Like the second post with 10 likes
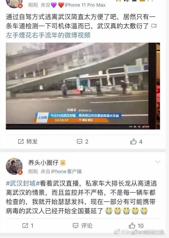 click(x=136, y=225)
